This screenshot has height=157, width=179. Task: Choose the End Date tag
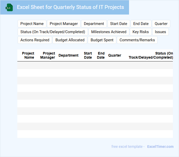[141, 24]
